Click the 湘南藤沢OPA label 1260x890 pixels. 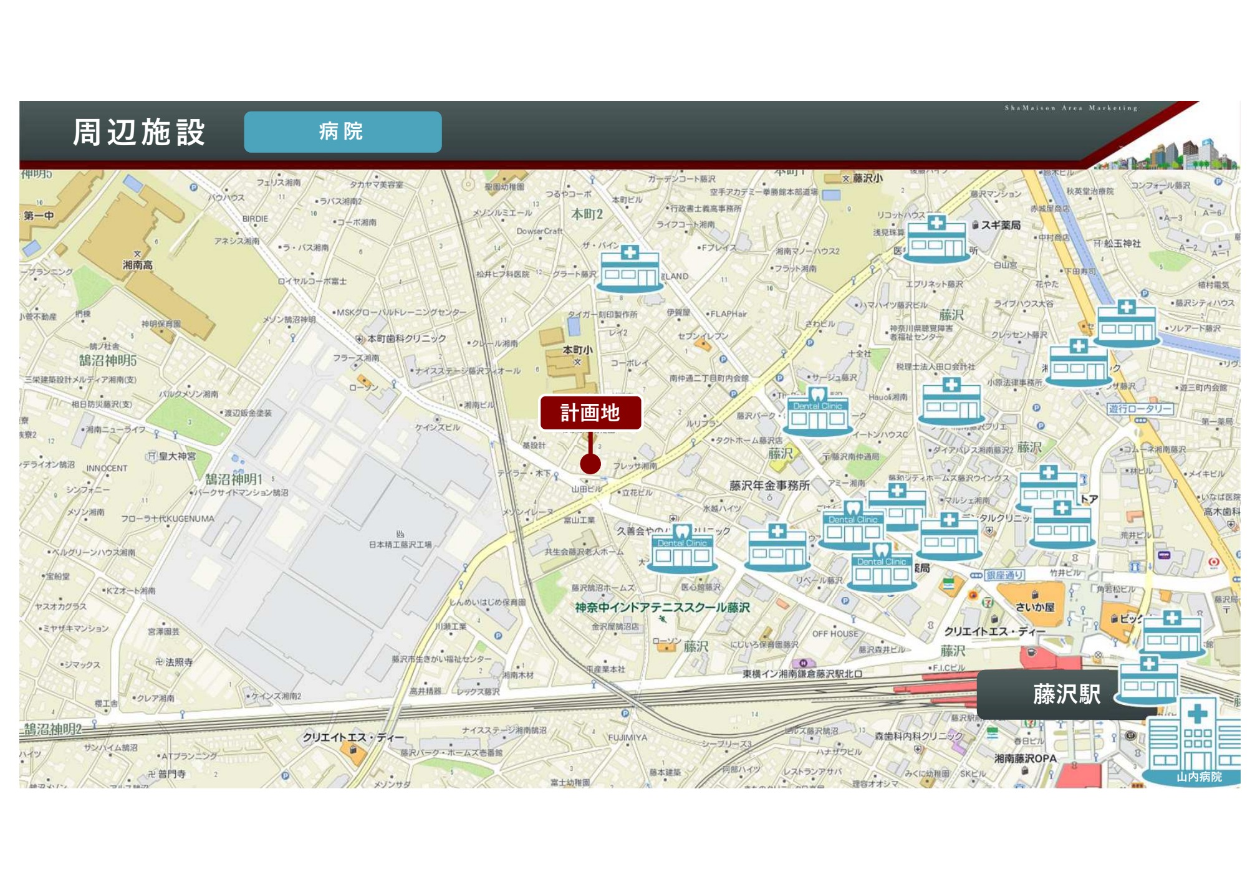point(1026,758)
